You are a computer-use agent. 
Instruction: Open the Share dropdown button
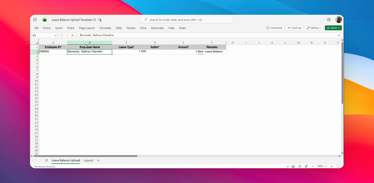333,28
